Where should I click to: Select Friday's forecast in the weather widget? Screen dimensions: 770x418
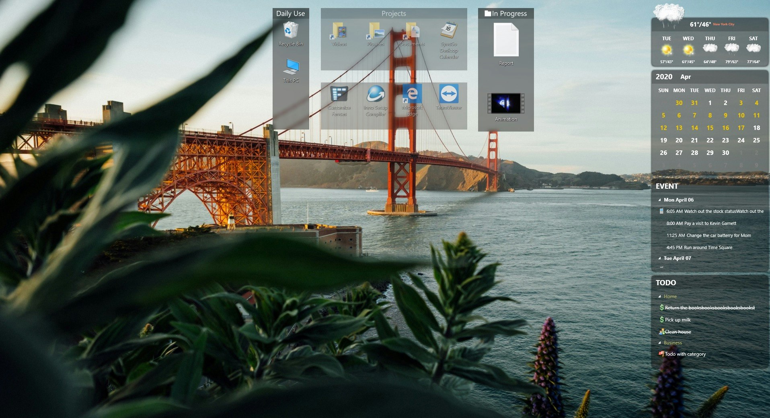coord(731,49)
